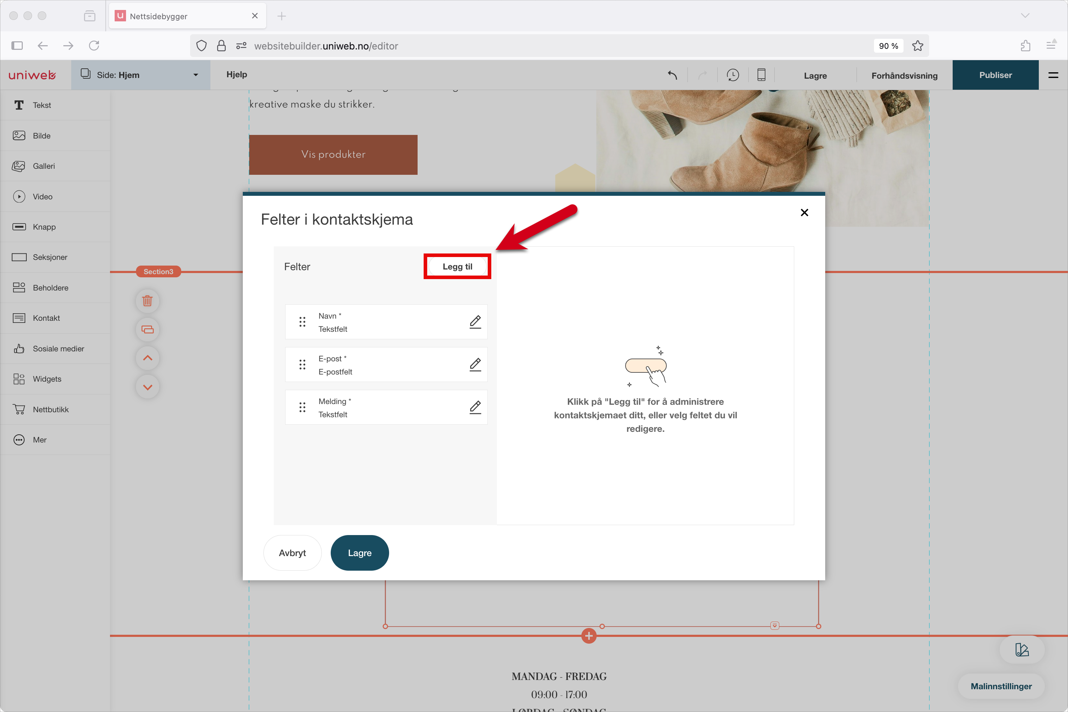Move Section3 up with the arrow
The width and height of the screenshot is (1068, 712).
[x=147, y=358]
